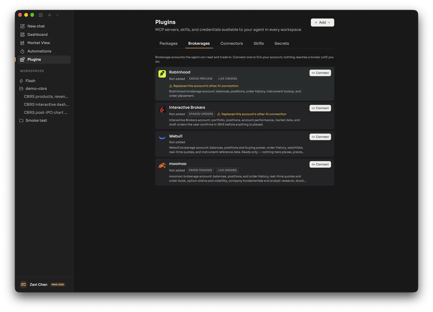Viewport: 433px width, 312px height.
Task: Click Robinhood LIVE ORDERS tag
Action: (x=227, y=79)
